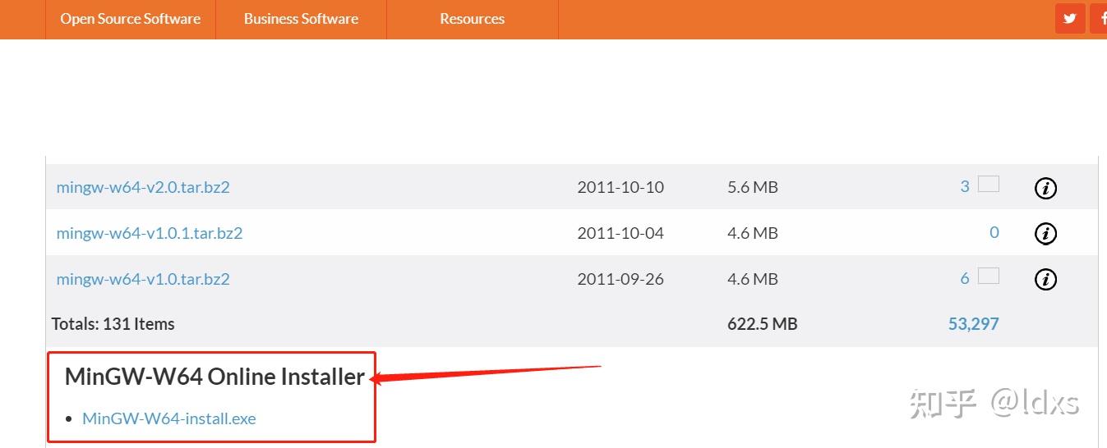This screenshot has width=1107, height=448.
Task: Select the 4.6 MB size for v1.0.1
Action: click(753, 233)
